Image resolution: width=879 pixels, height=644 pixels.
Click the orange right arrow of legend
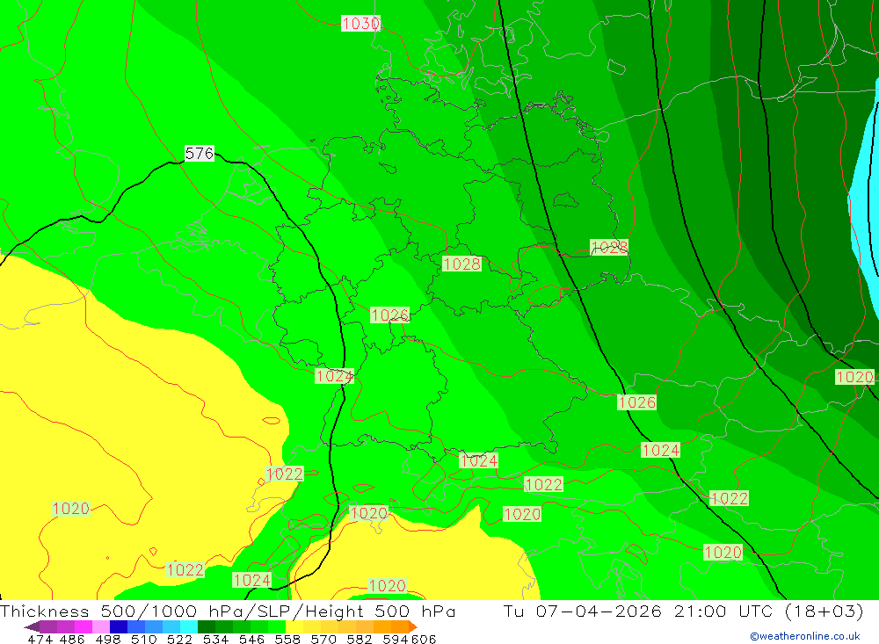[x=412, y=626]
